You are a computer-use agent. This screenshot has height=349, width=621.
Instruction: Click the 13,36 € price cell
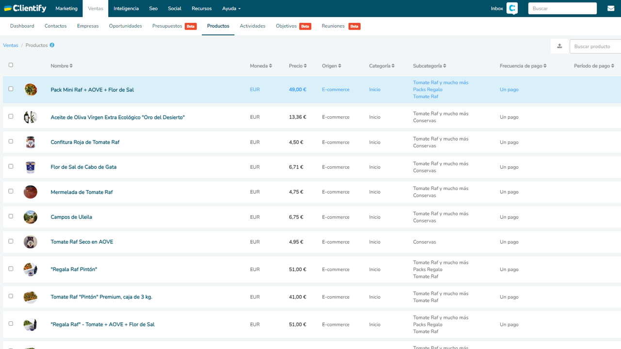(296, 117)
